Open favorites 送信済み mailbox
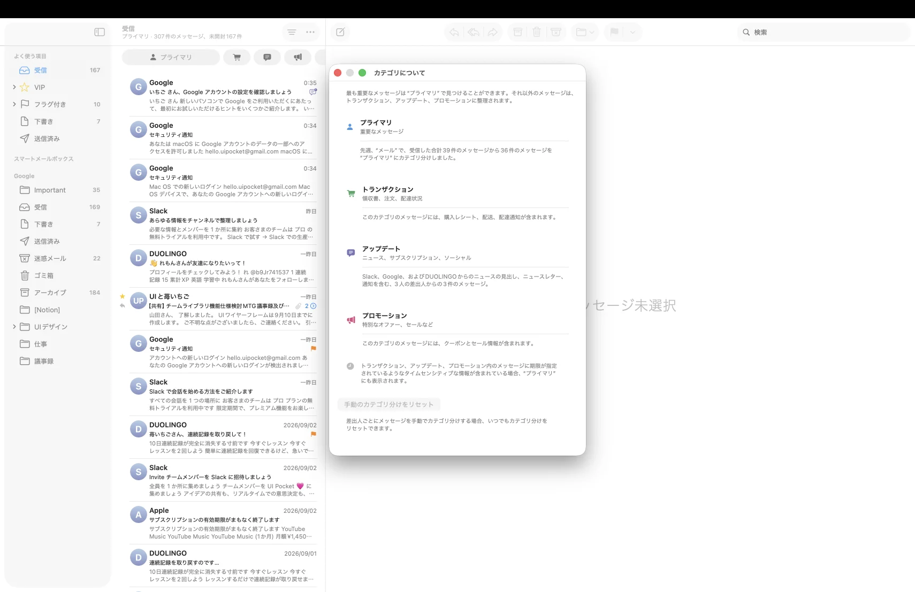Viewport: 915px width, 592px height. [58, 139]
